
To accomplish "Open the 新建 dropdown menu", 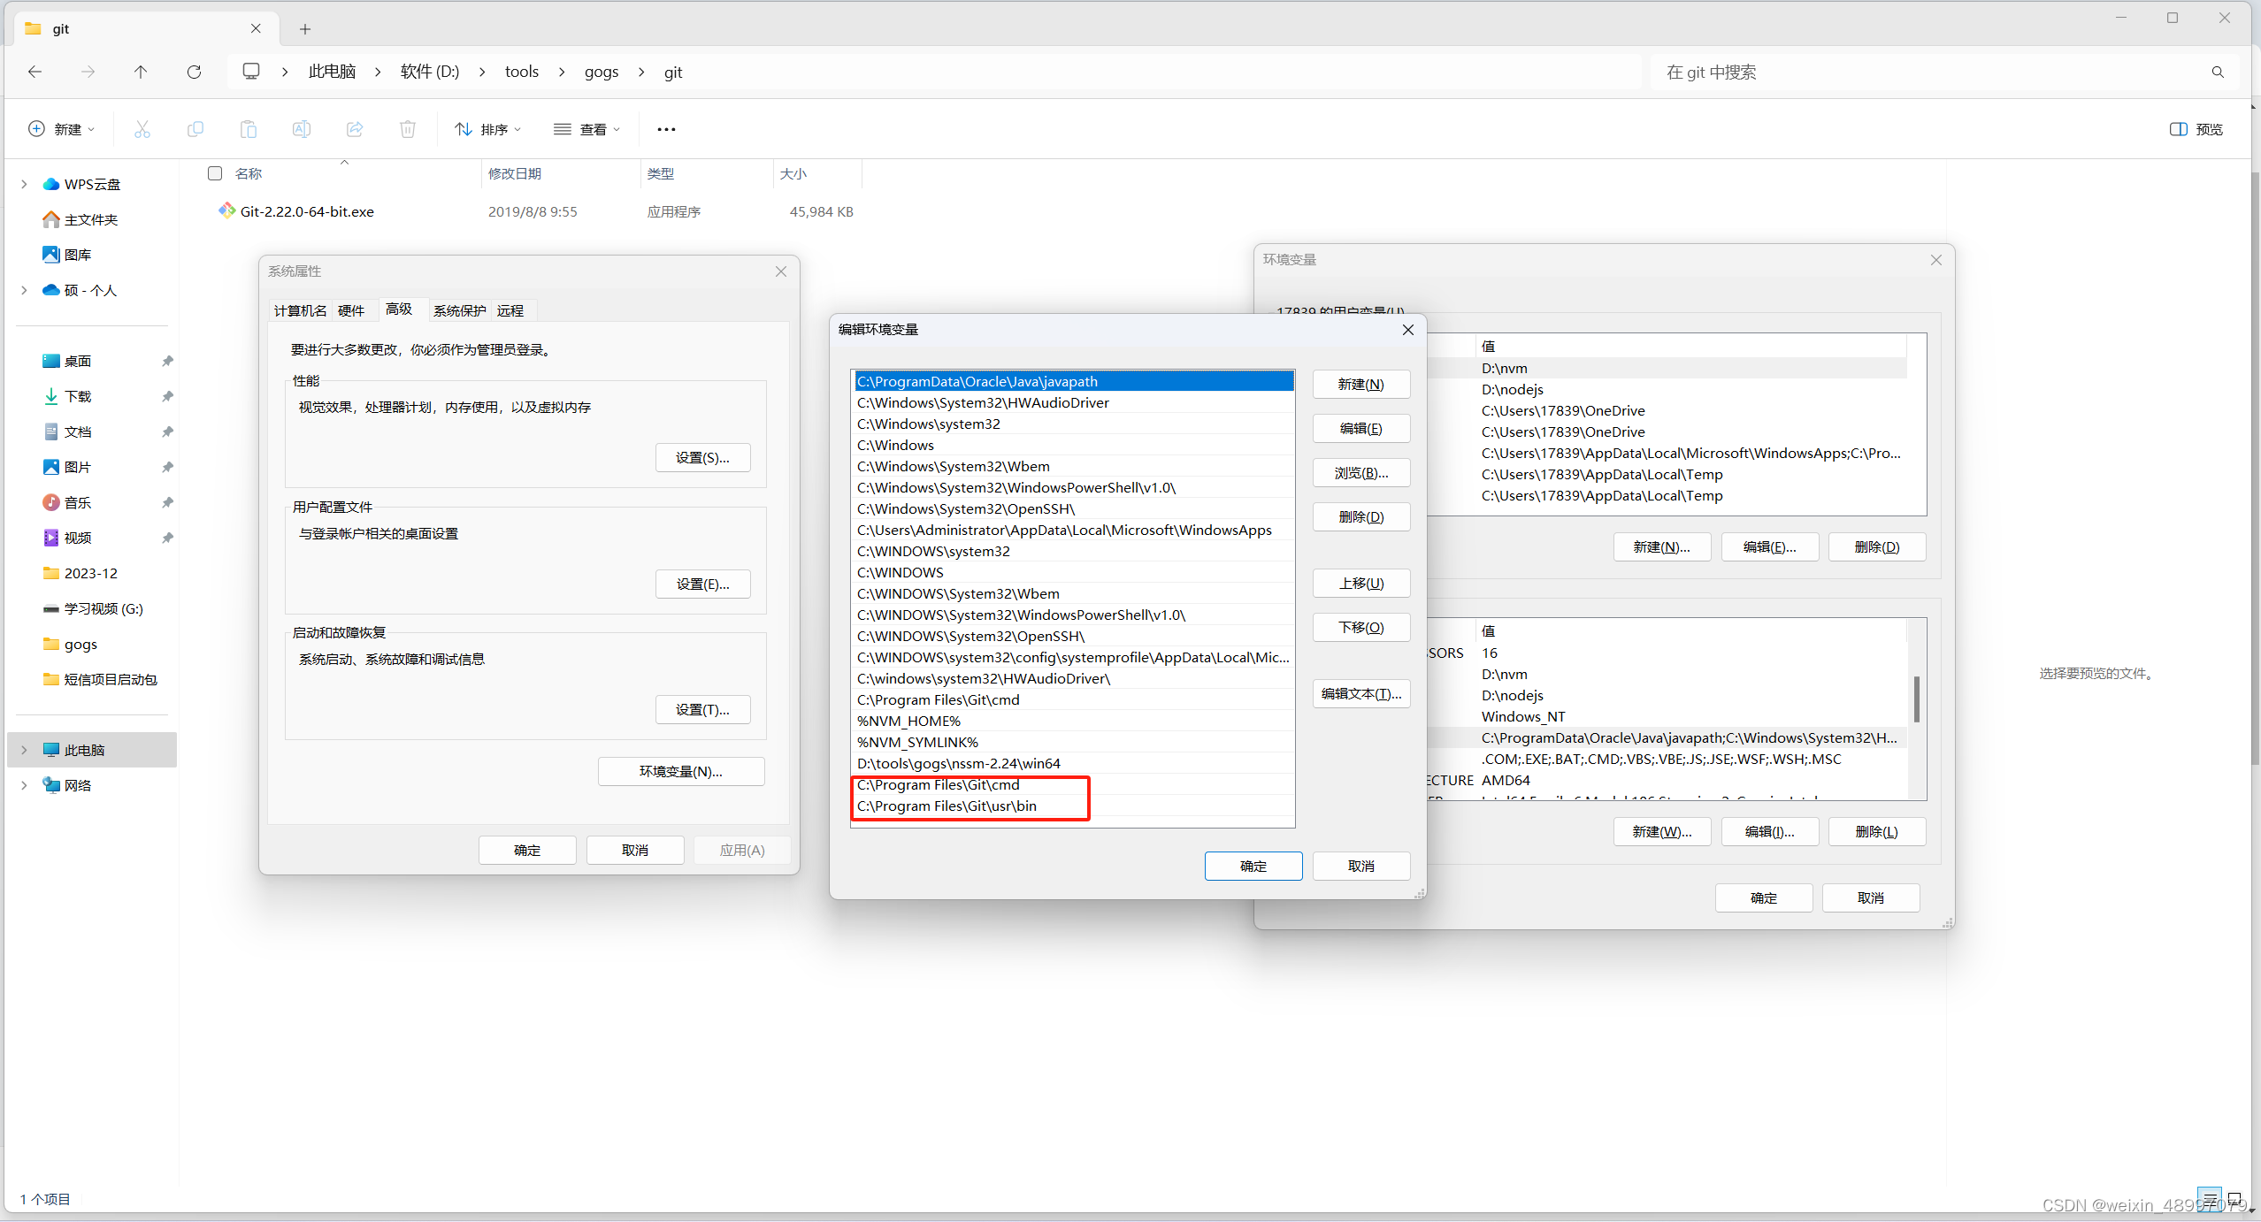I will tap(62, 129).
